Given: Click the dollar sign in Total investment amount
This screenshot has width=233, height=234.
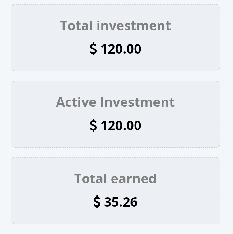Looking at the screenshot, I should point(93,49).
